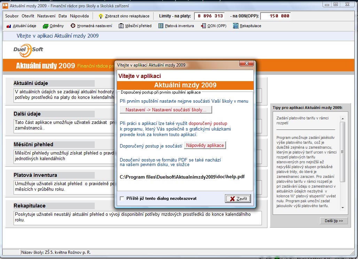358x259 pixels.
Task: Click the 'Název školy' status bar entry
Action: [56, 252]
